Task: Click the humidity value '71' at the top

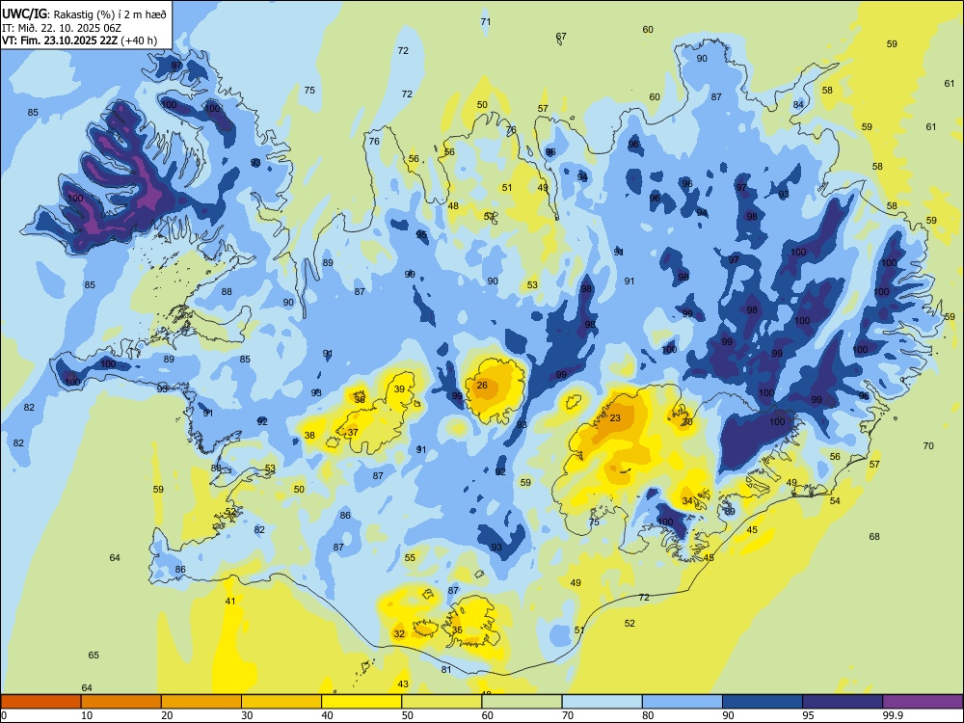Action: tap(486, 21)
